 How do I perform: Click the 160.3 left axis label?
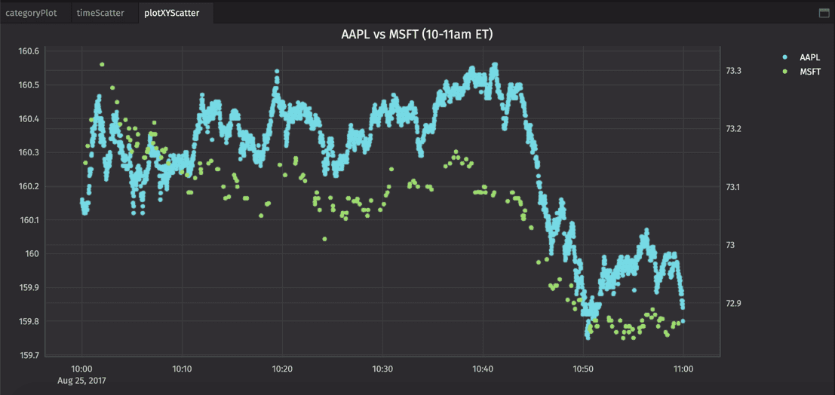[29, 153]
